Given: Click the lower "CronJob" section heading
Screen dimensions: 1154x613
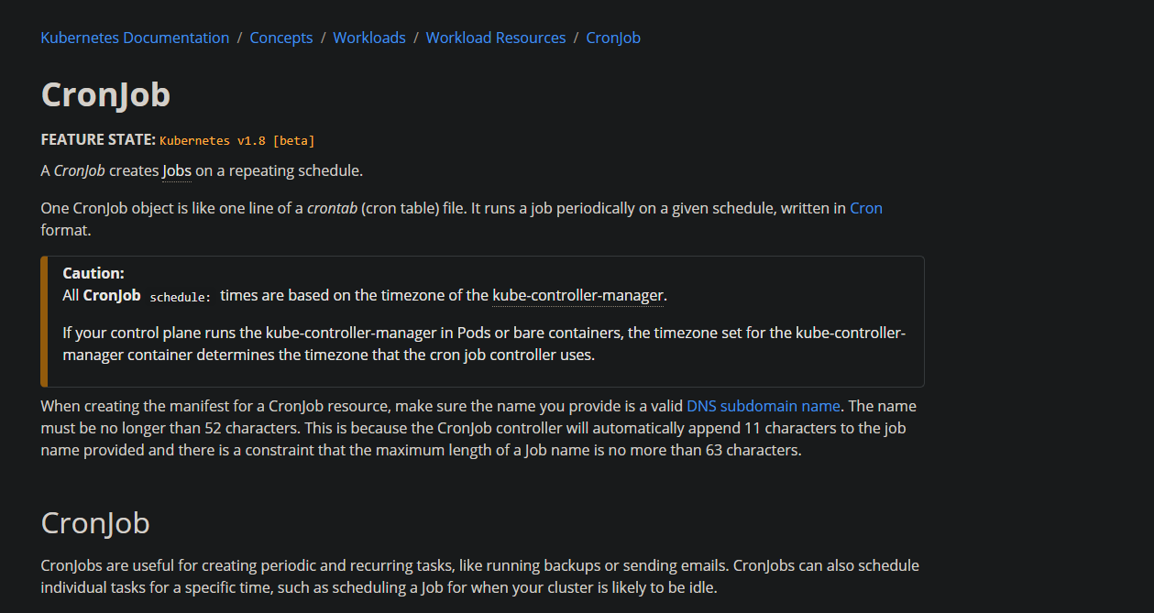Looking at the screenshot, I should (94, 523).
